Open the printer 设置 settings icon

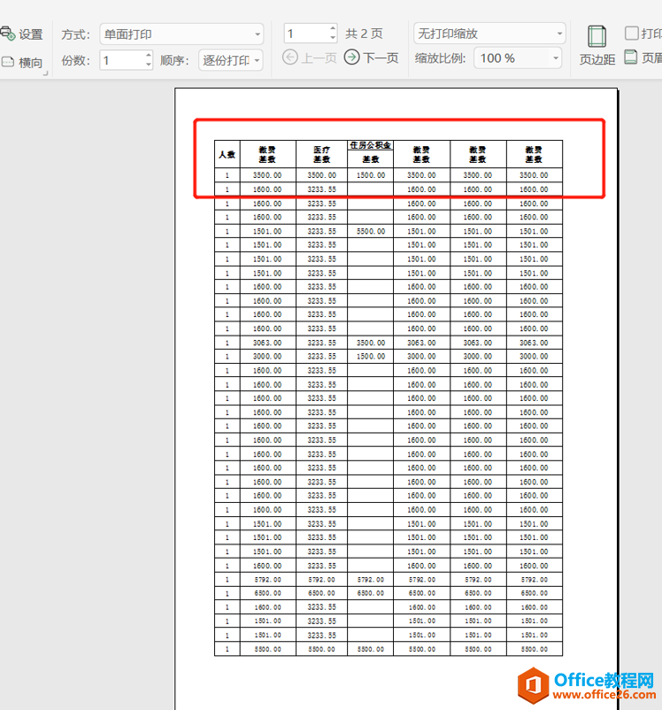pos(8,33)
